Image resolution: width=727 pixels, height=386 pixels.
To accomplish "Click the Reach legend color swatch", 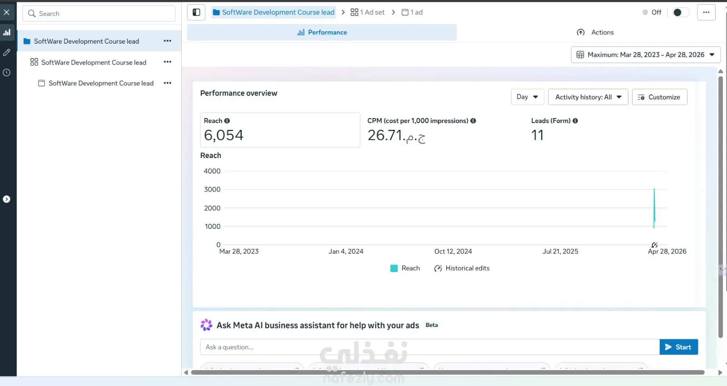I will pos(394,268).
